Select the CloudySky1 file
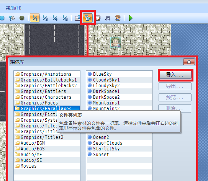Screen dimensions: 208x181 click(x=119, y=80)
